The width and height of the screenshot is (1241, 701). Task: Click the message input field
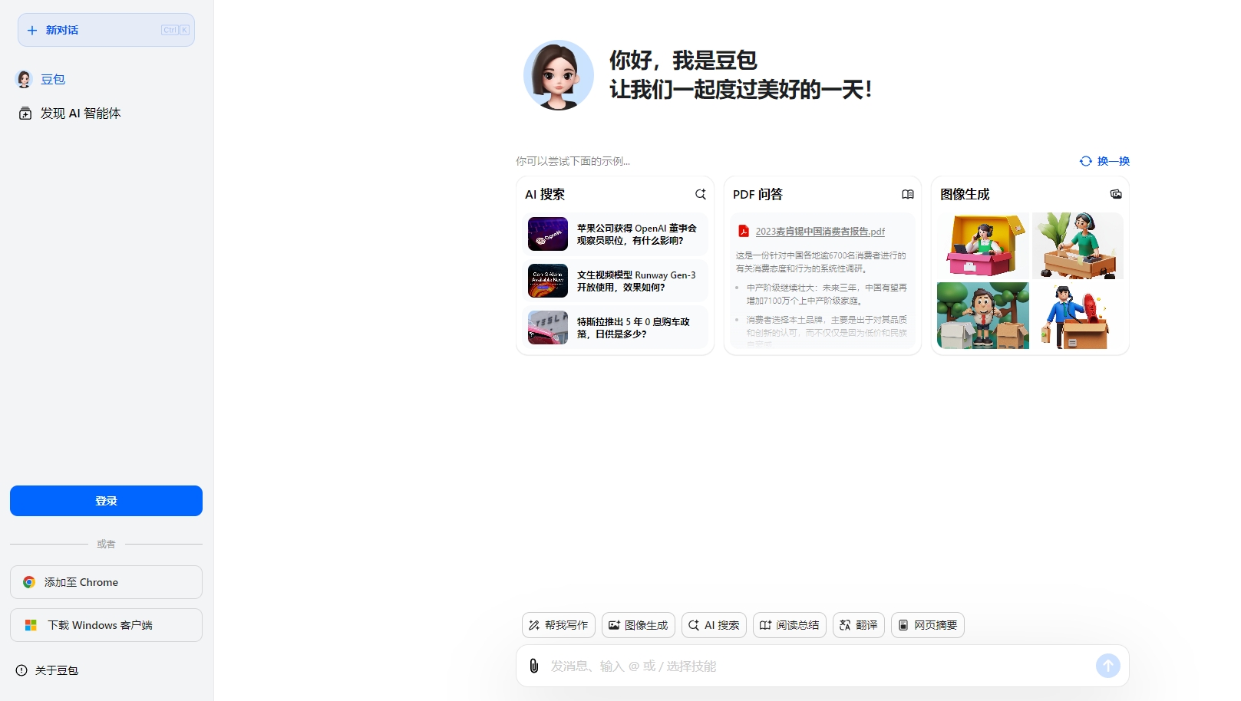click(767, 666)
